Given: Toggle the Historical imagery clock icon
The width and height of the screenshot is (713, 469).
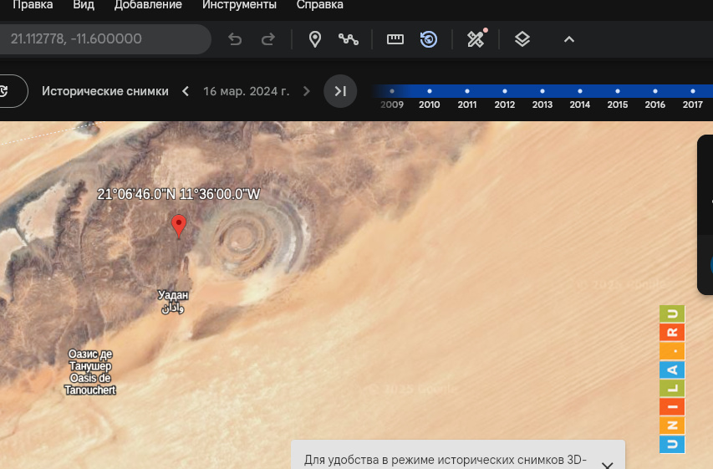Looking at the screenshot, I should 429,39.
